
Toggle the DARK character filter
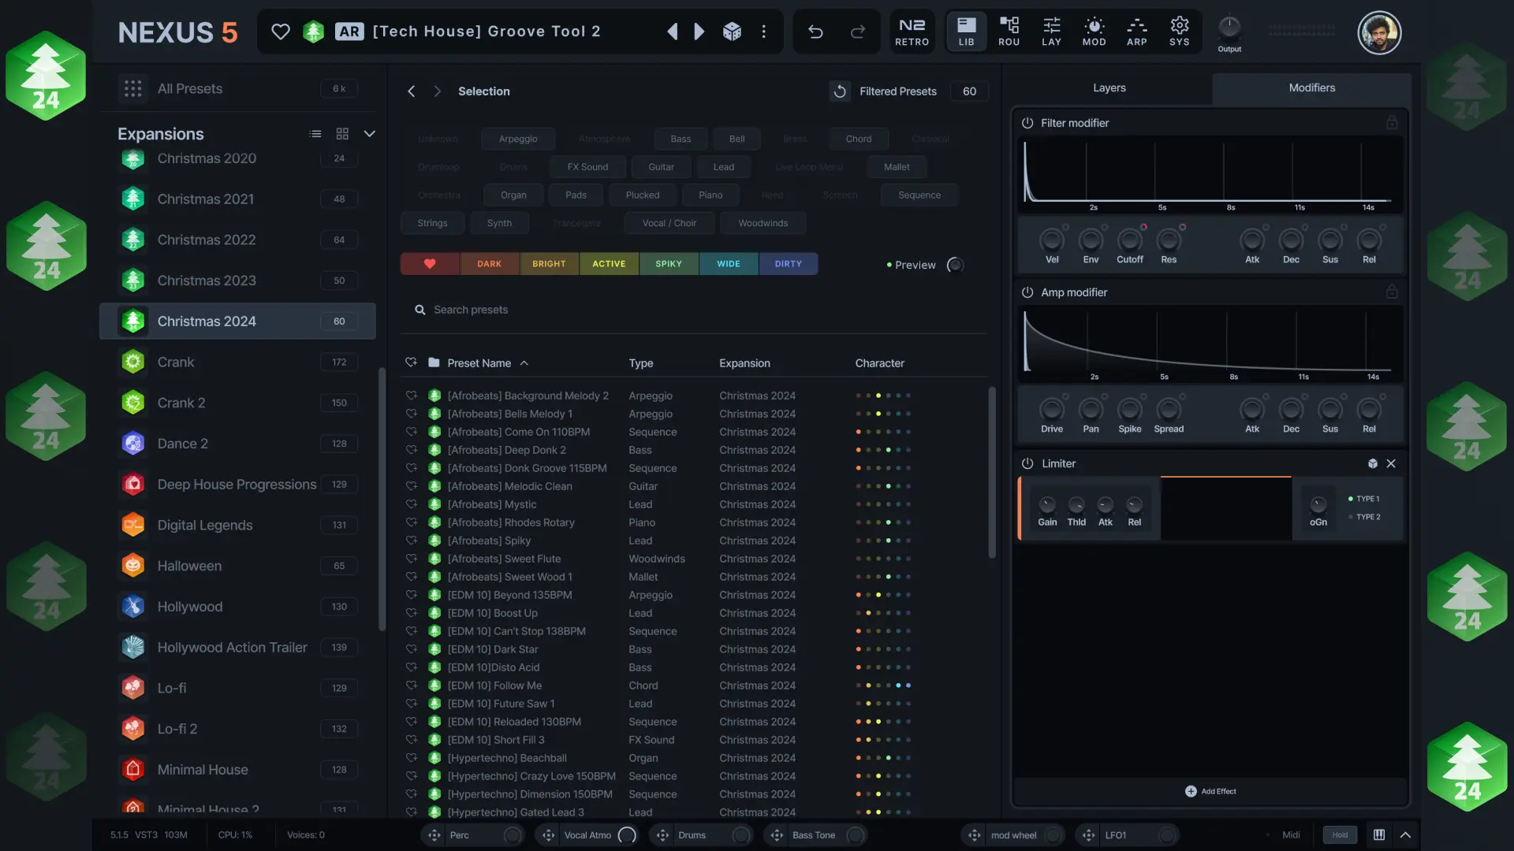(489, 264)
